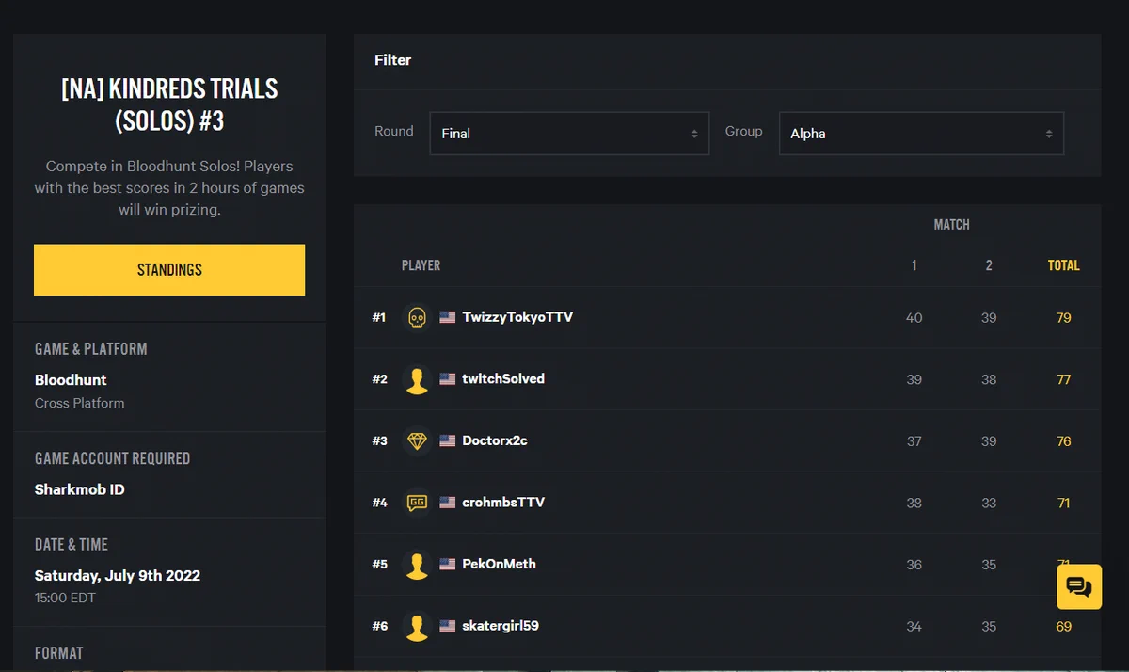Click the US flag next to crohmbsTTV
This screenshot has height=672, width=1129.
point(448,503)
